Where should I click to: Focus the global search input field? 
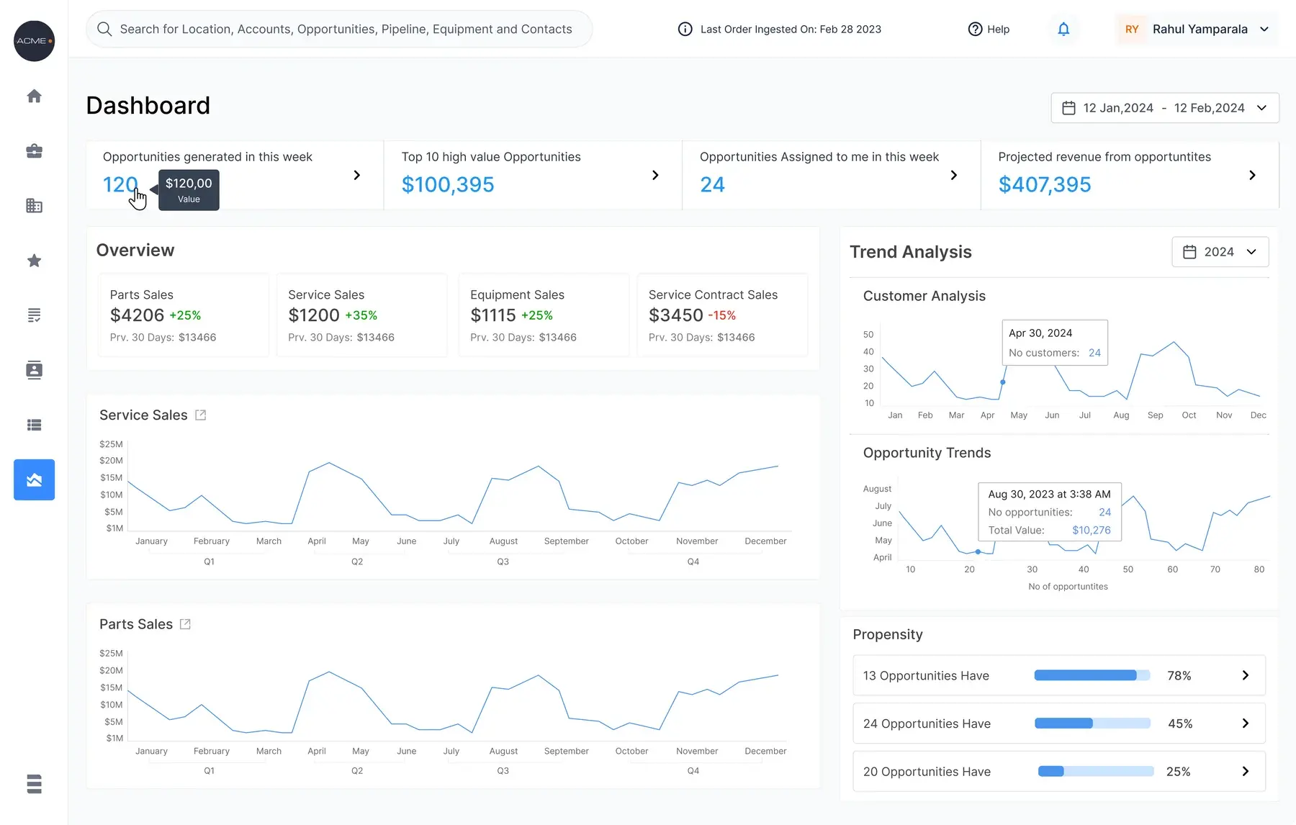click(x=339, y=29)
